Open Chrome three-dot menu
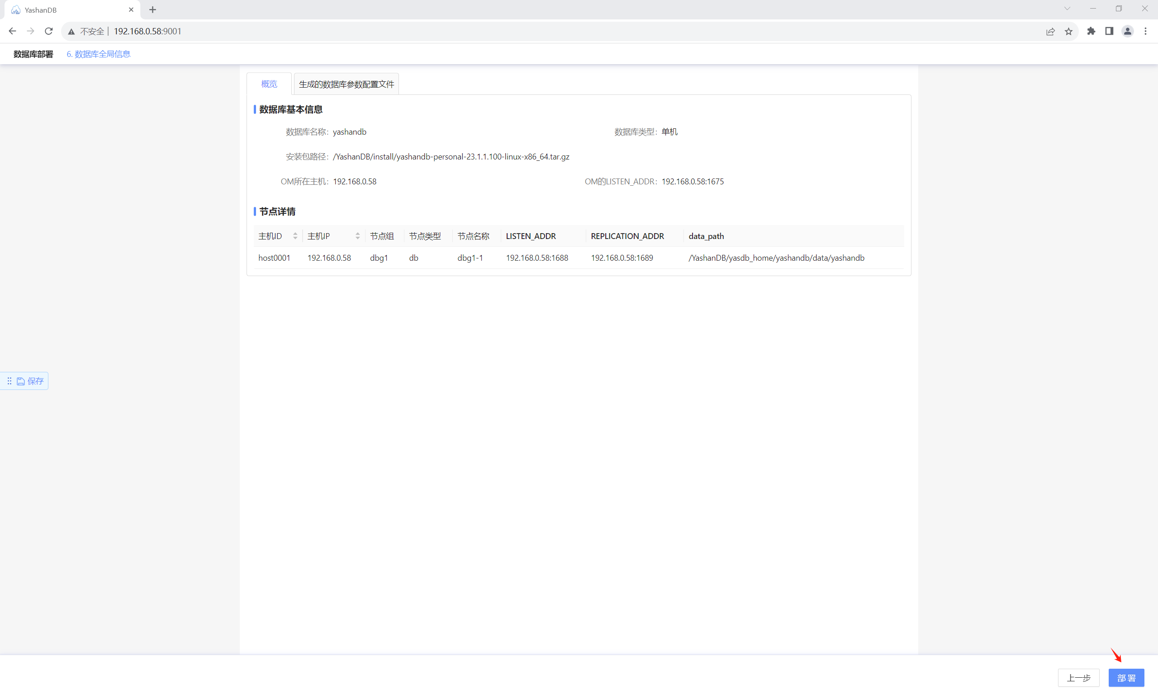Screen dimensions: 1158x694 point(1145,31)
